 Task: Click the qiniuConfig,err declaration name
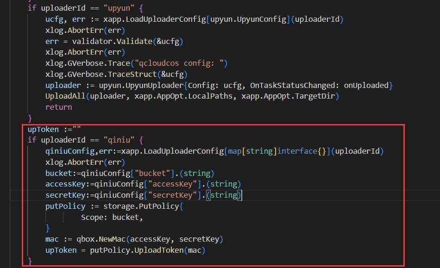tap(79, 151)
